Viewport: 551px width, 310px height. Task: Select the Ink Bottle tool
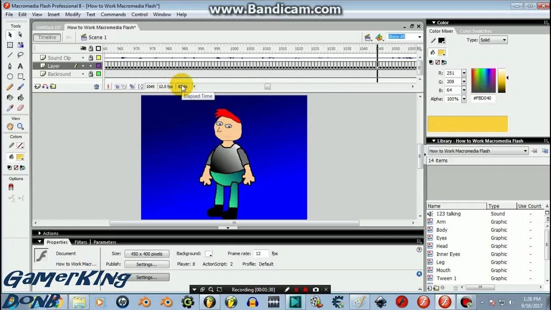click(x=10, y=98)
